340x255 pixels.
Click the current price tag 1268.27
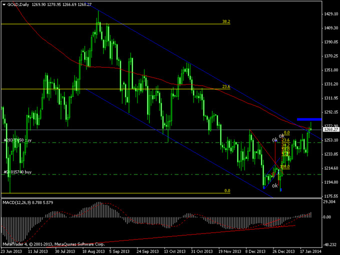coord(328,130)
